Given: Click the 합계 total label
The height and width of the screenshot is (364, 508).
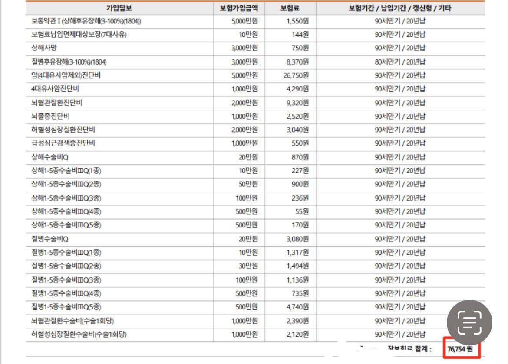Looking at the screenshot, I should point(423,349).
